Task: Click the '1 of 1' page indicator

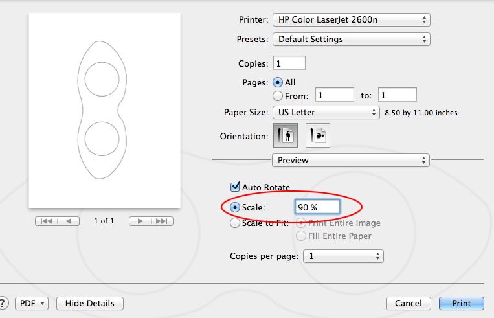Action: (x=104, y=221)
